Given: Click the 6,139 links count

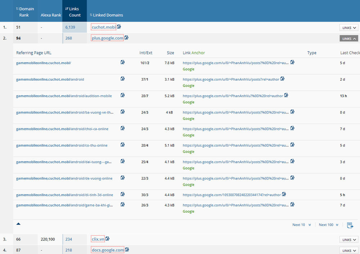Looking at the screenshot, I should [70, 27].
